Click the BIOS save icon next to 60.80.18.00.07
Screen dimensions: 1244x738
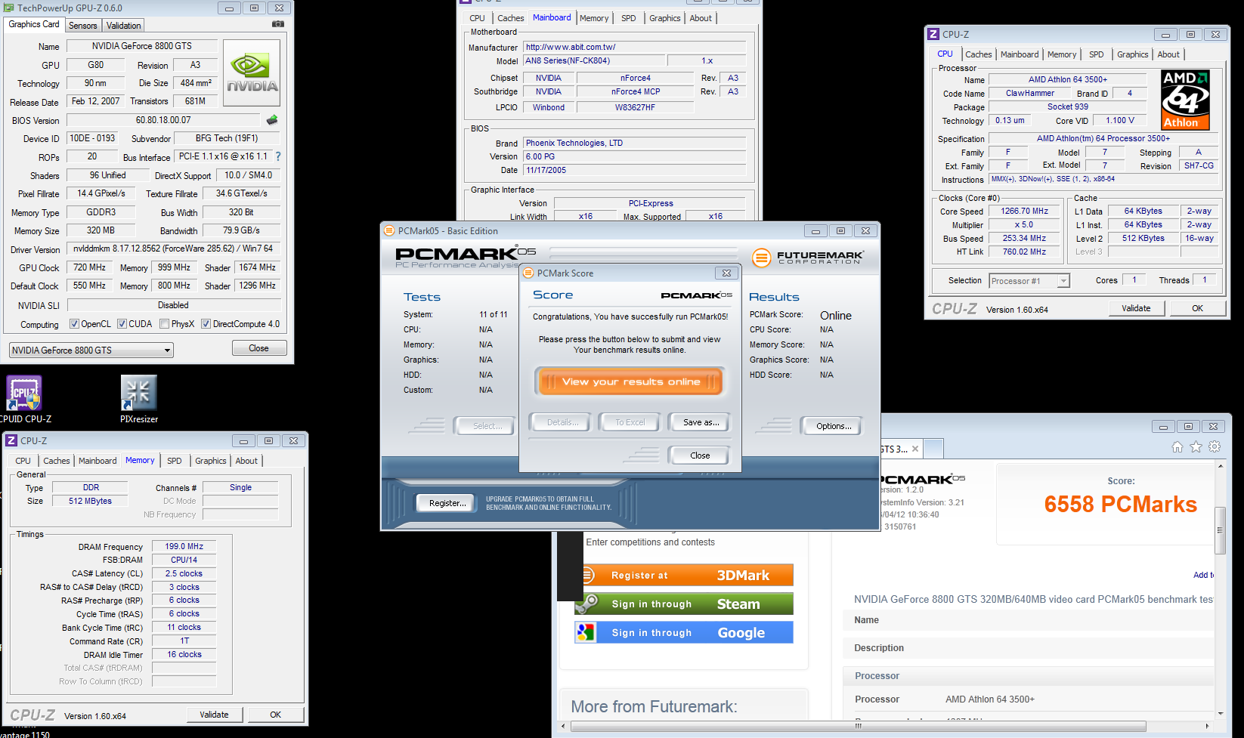272,119
